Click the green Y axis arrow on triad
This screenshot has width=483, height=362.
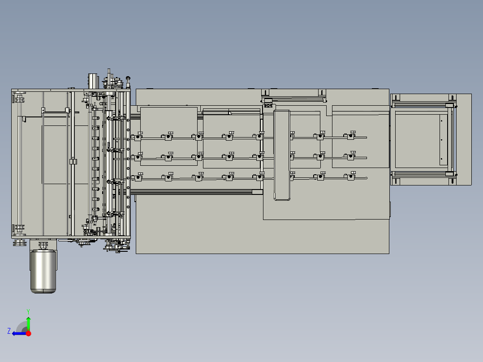(28, 323)
